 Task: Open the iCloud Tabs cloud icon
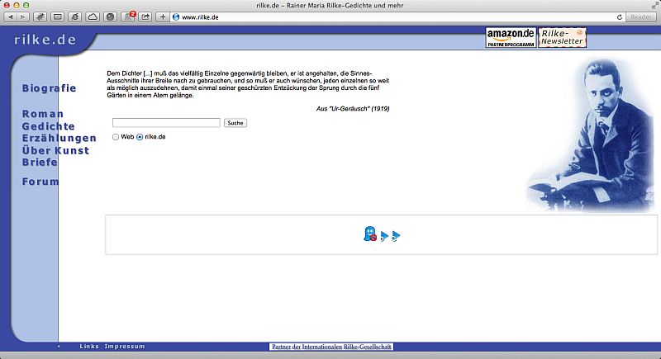click(x=93, y=17)
